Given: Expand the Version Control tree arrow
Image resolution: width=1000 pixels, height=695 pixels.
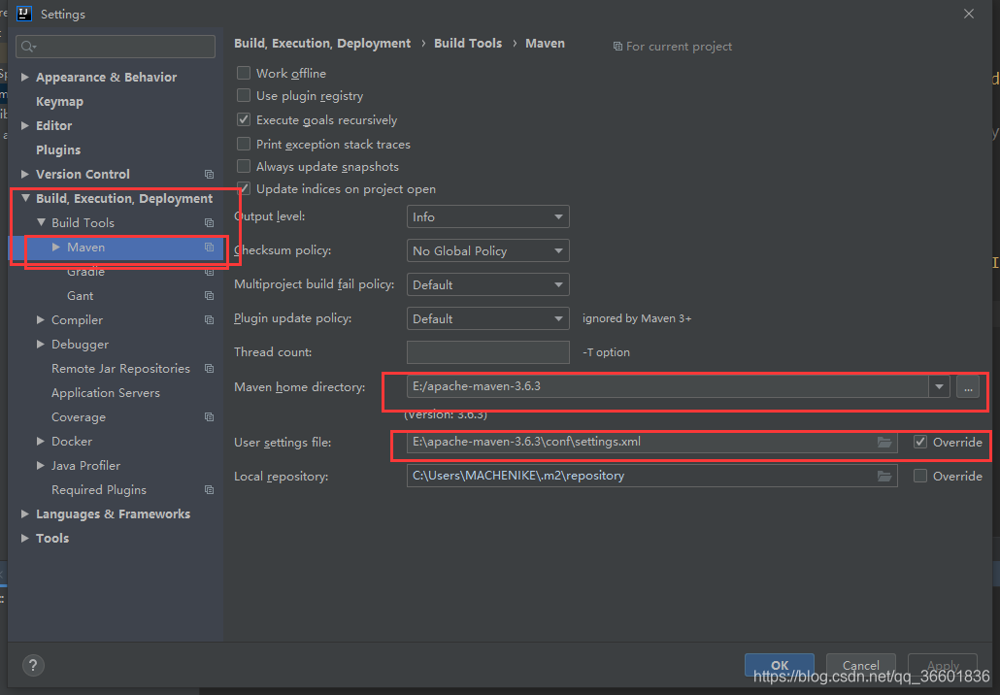Looking at the screenshot, I should 25,174.
